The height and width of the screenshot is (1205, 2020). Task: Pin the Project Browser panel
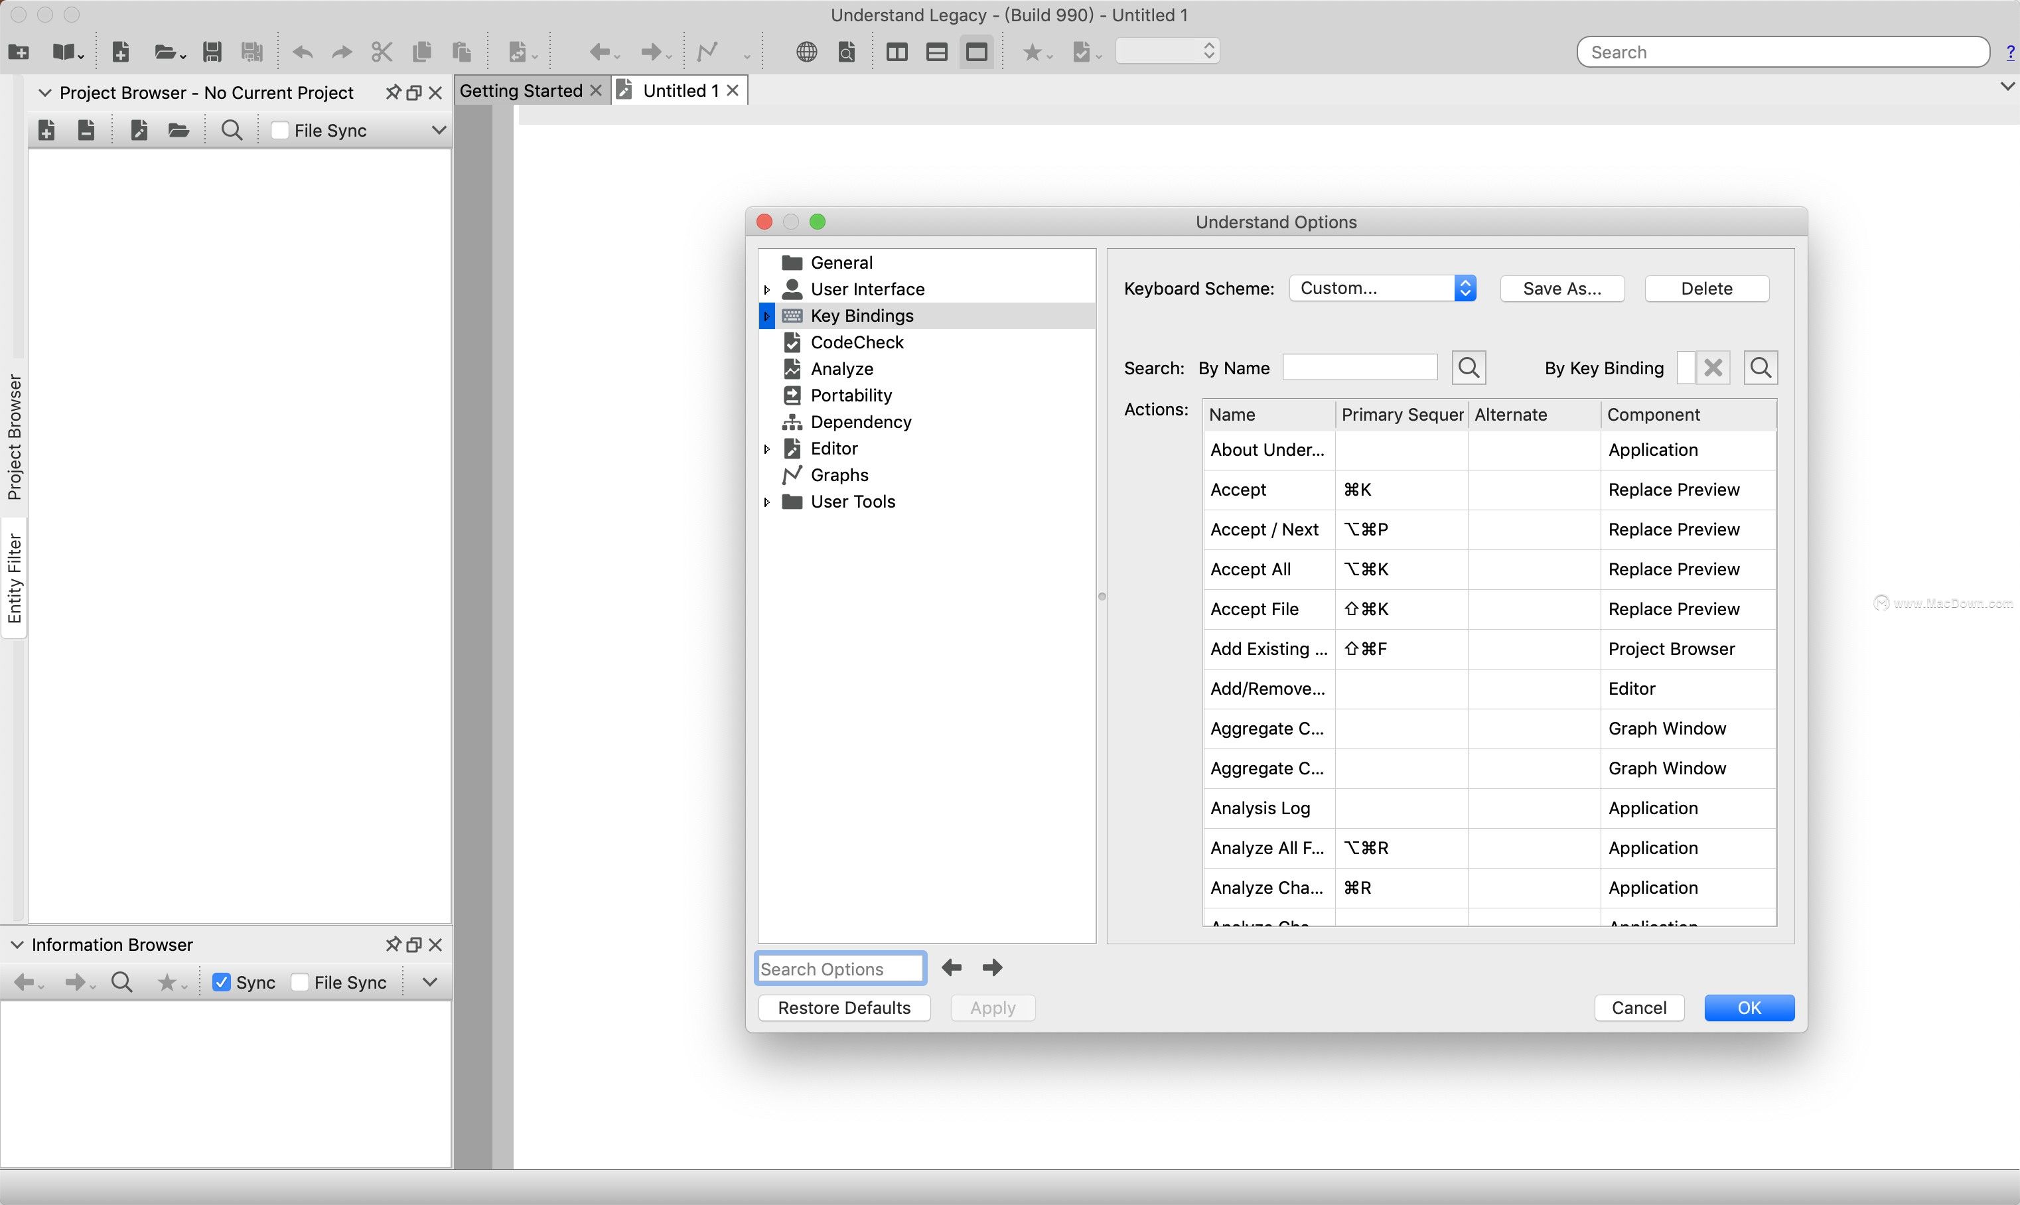[x=393, y=93]
